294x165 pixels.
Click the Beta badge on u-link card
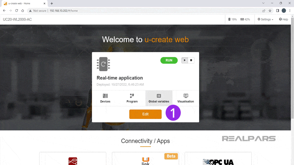(171, 156)
